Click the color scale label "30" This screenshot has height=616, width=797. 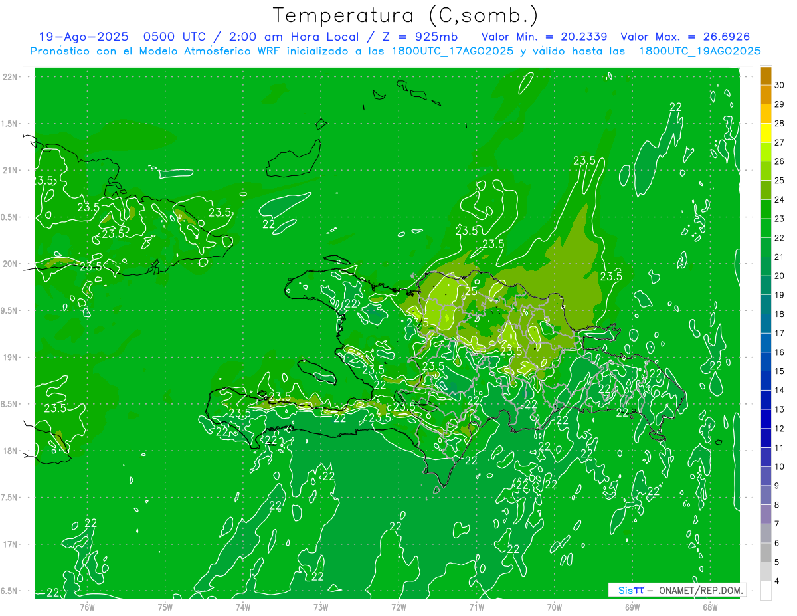click(779, 85)
